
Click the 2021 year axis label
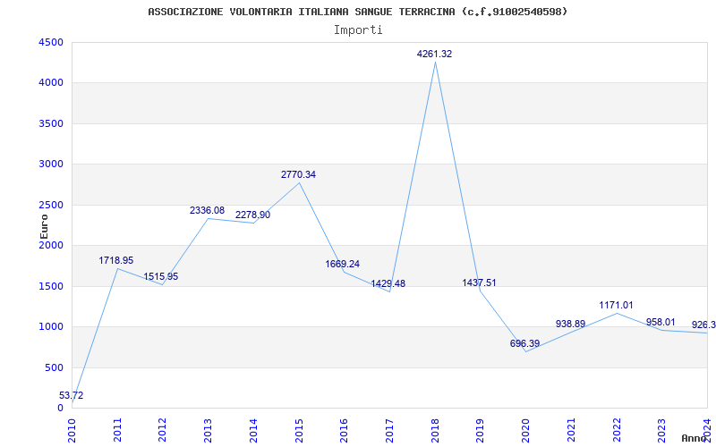pos(571,430)
